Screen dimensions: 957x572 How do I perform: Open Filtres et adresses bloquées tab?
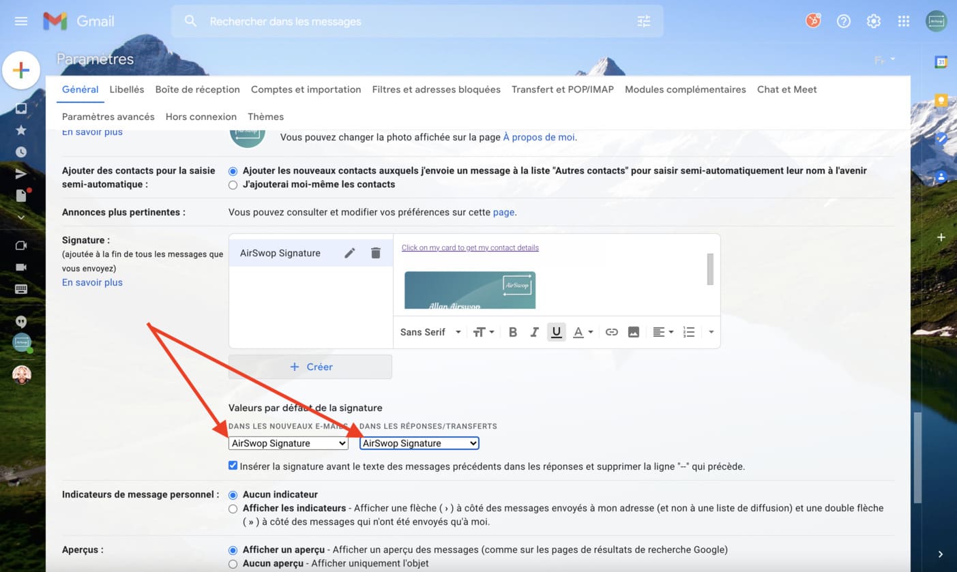(436, 89)
